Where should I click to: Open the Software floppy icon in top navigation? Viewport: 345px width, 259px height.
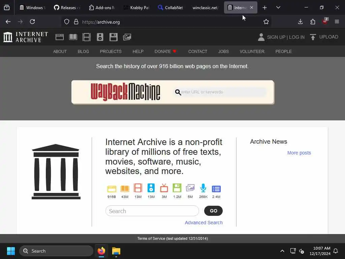point(114,37)
